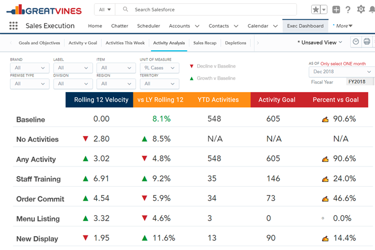The image size is (375, 250).
Task: Go to the Chatter navigation tab
Action: click(x=119, y=26)
